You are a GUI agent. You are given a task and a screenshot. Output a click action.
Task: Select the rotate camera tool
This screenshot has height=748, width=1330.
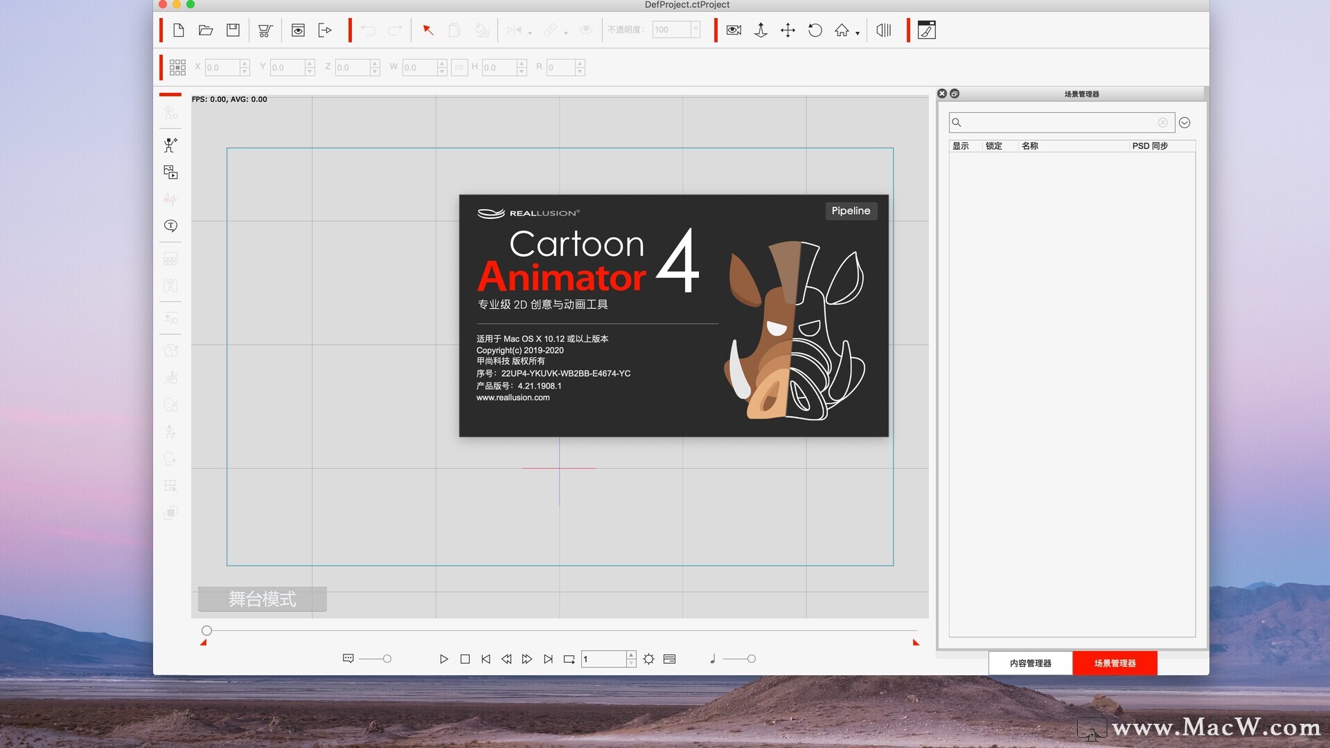(x=815, y=30)
